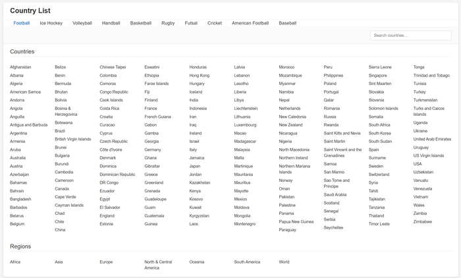Choose Antigua and Barbuda
Image resolution: width=461 pixels, height=278 pixels.
tap(29, 125)
